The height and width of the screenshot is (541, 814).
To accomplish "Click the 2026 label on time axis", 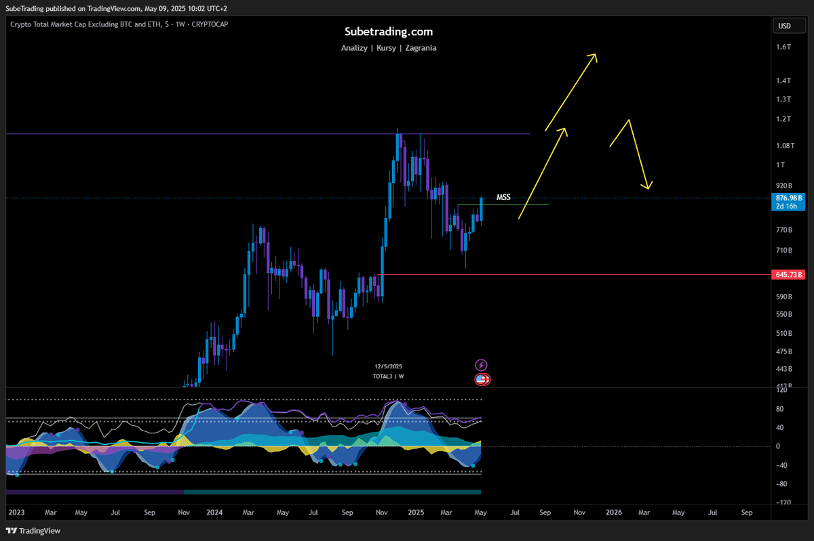I will click(613, 513).
